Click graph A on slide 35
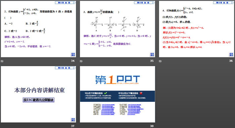This screenshot has width=235, height=128. pyautogui.click(x=97, y=24)
